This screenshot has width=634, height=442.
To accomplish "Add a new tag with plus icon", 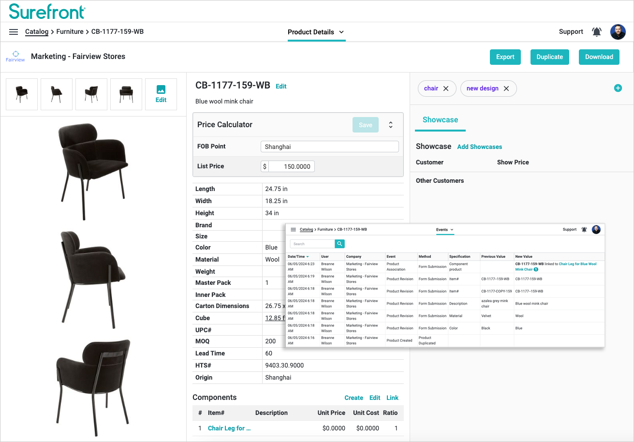I will point(618,88).
